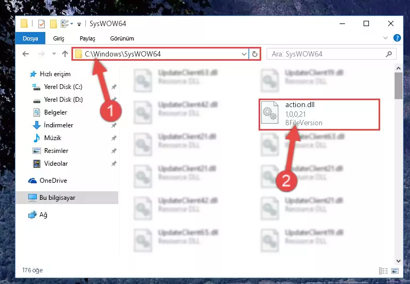Switch to Large icons view in status bar
Viewport: 410px width, 284px height.
(395, 271)
